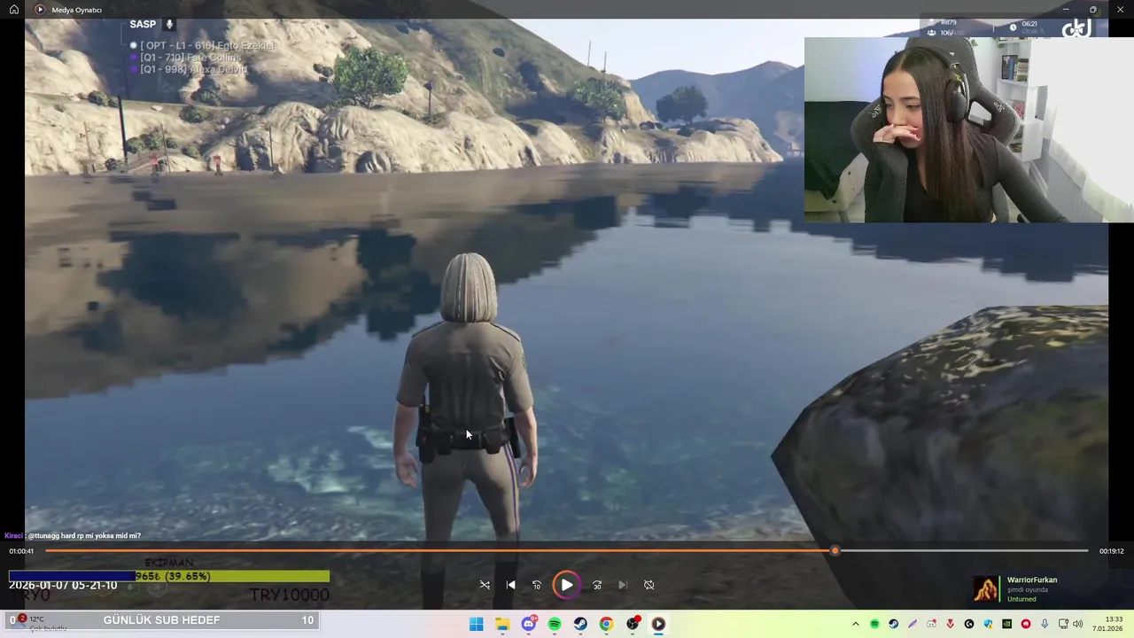
Task: Click the Medya Oynatıcı app logo in title bar
Action: [40, 10]
